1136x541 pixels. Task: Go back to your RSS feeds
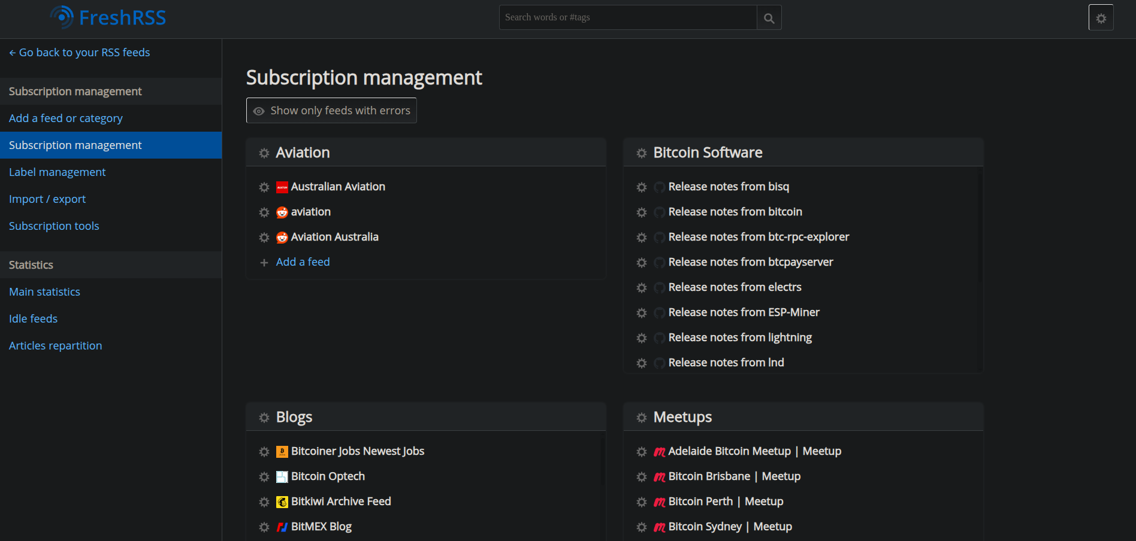(x=80, y=53)
